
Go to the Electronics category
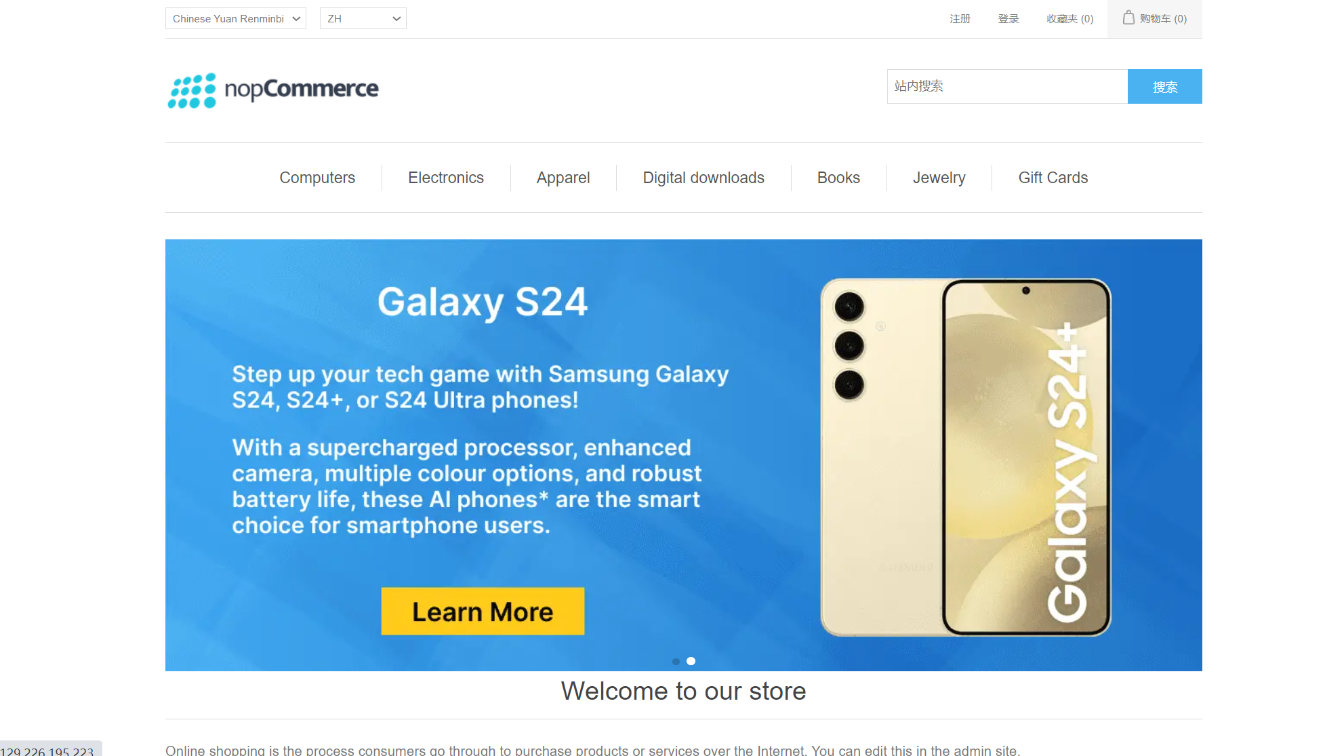coord(446,178)
